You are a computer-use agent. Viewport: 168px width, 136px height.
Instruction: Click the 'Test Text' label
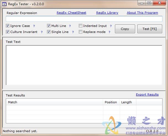(13, 42)
